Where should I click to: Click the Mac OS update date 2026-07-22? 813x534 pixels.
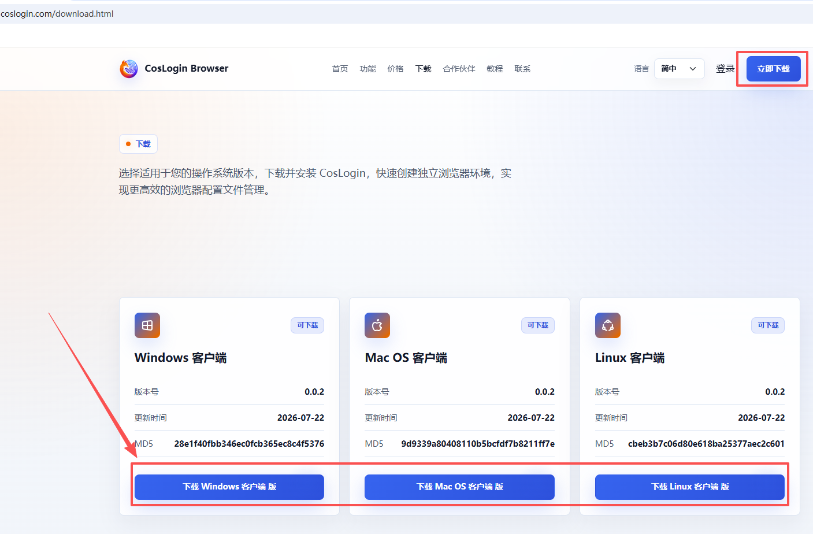(x=531, y=418)
